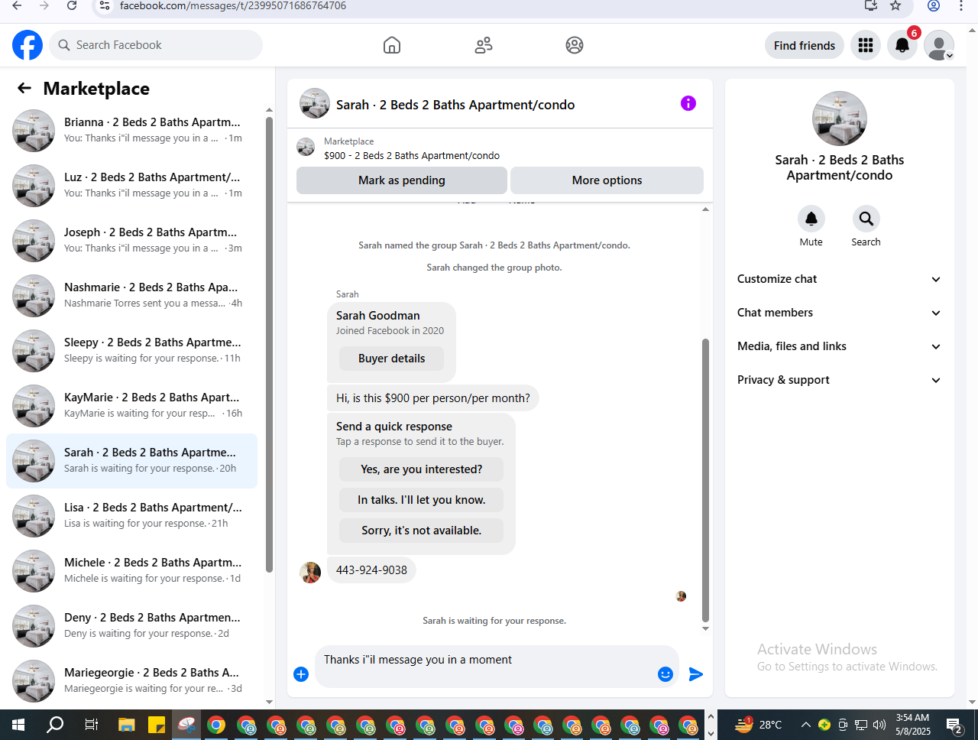Click the 443-924-9038 message bubble
This screenshot has height=740, width=978.
pos(371,570)
